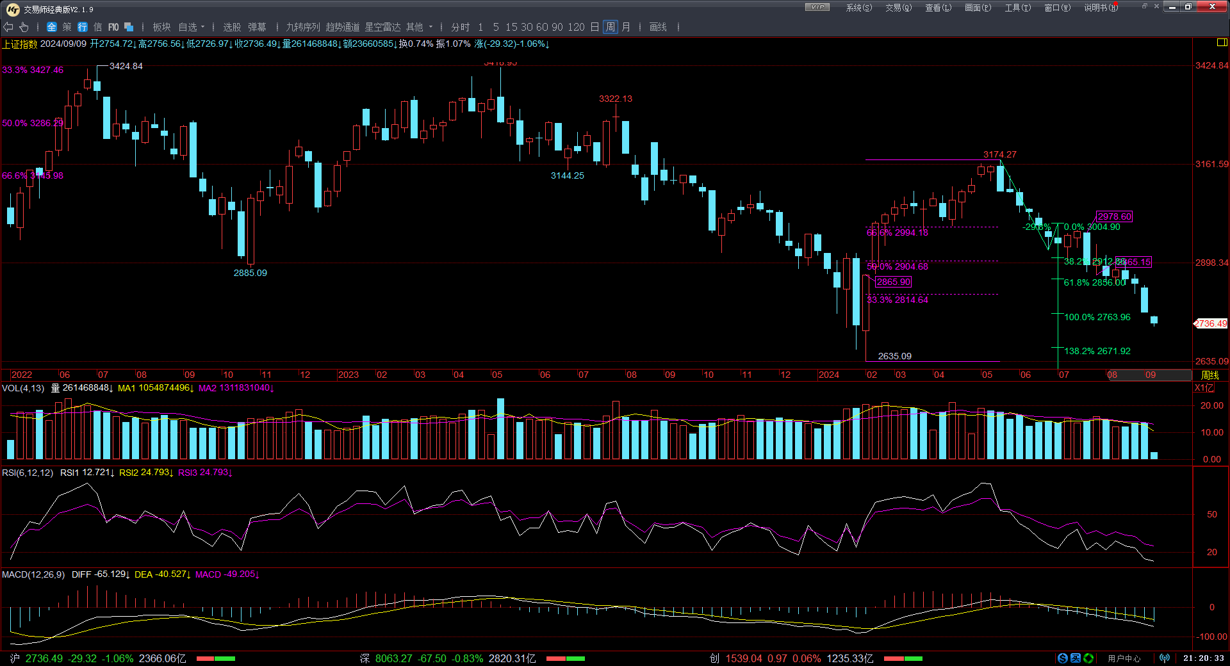Select 120-minute period
This screenshot has height=666, width=1230.
pos(576,27)
